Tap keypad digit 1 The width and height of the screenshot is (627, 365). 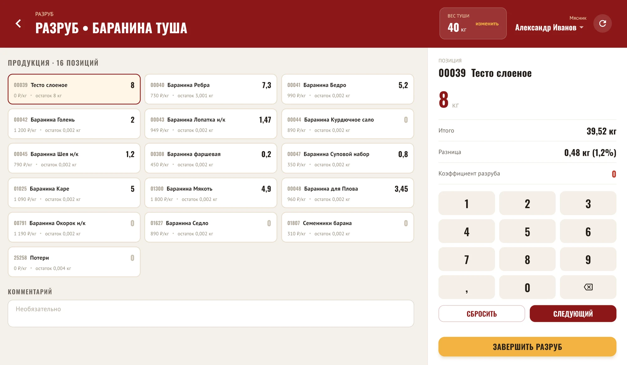466,203
